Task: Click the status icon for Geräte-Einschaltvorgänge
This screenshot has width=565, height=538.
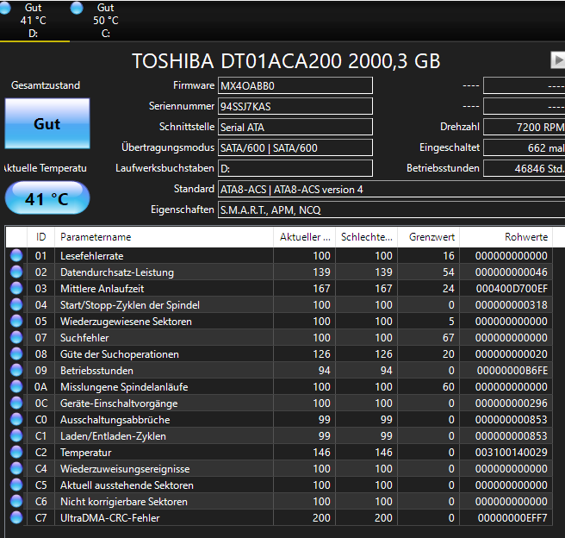Action: coord(16,403)
